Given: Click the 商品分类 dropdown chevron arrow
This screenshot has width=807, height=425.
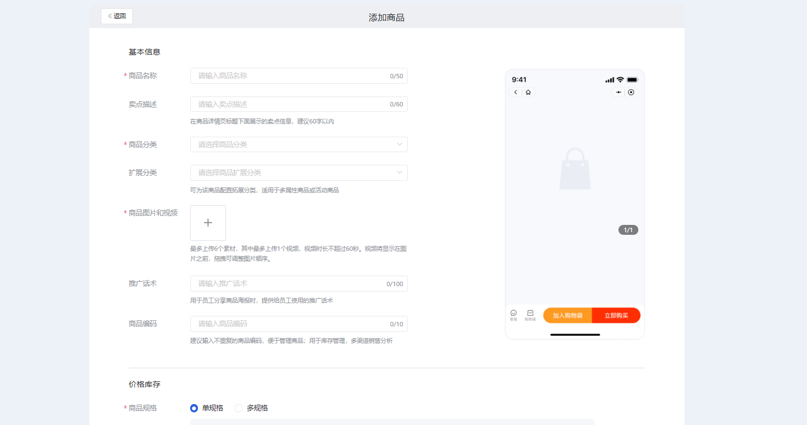Looking at the screenshot, I should [400, 144].
